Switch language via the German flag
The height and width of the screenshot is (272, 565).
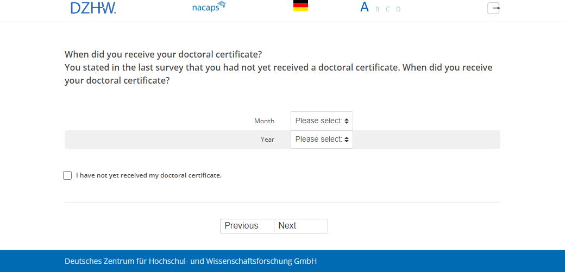(x=300, y=6)
